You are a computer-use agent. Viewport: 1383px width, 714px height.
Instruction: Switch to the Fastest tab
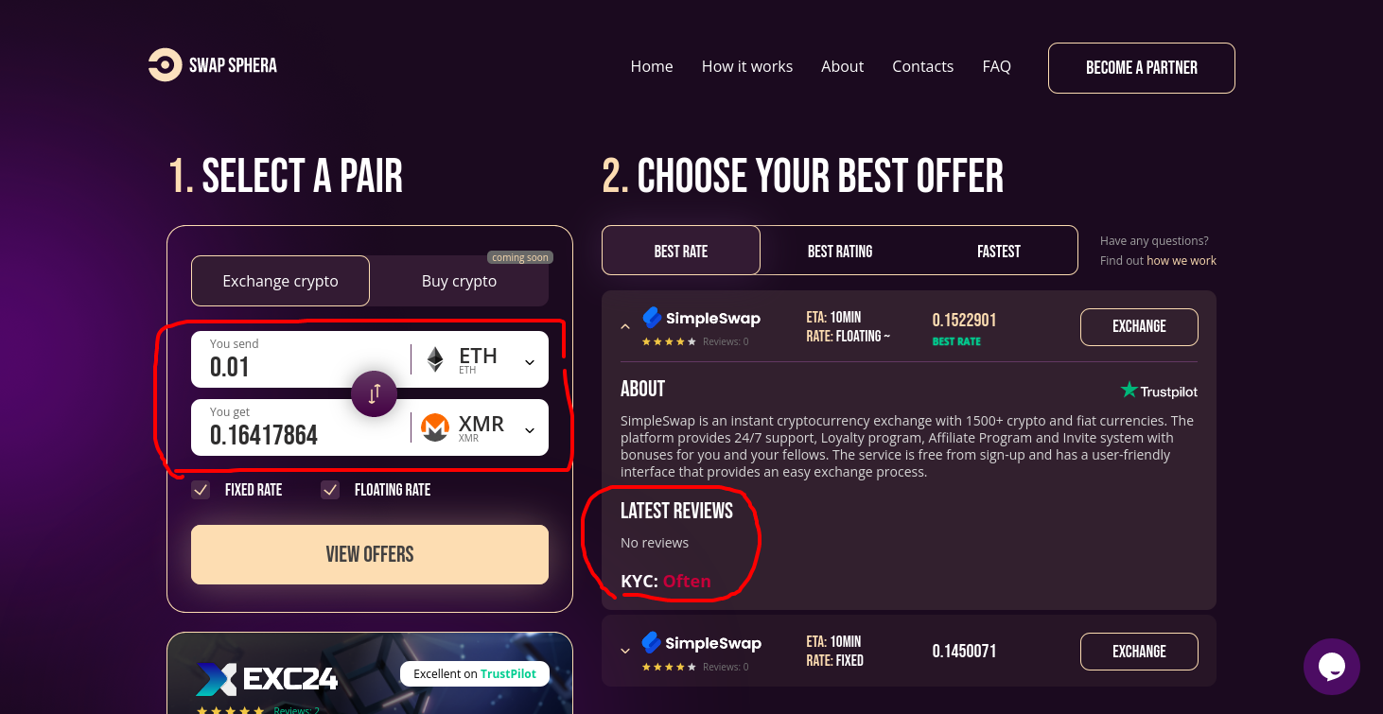tap(999, 251)
